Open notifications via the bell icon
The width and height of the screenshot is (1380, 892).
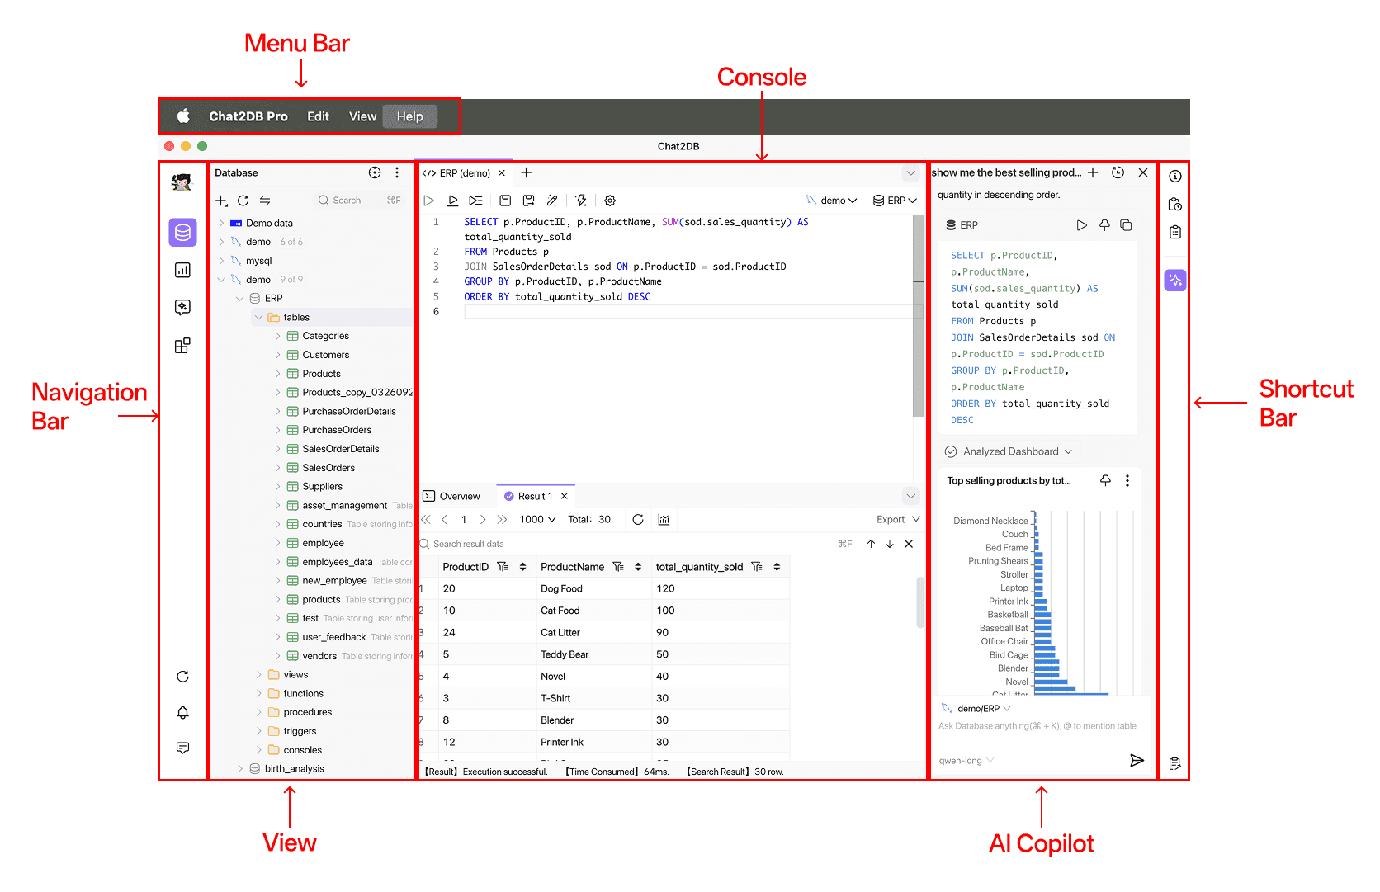click(183, 712)
